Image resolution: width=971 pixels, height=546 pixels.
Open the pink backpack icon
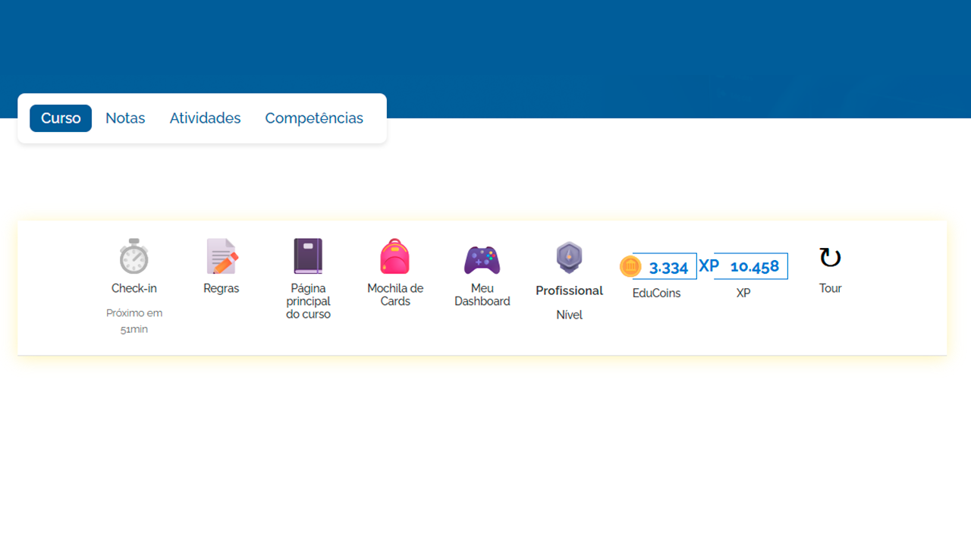[394, 256]
